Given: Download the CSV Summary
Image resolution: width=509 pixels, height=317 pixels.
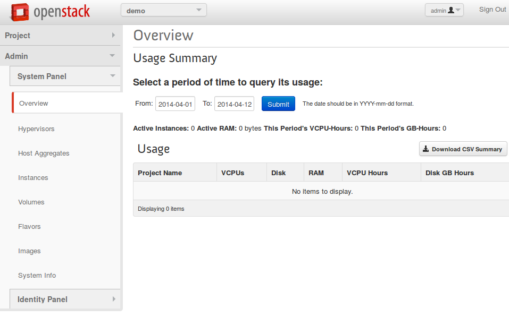Looking at the screenshot, I should (463, 149).
